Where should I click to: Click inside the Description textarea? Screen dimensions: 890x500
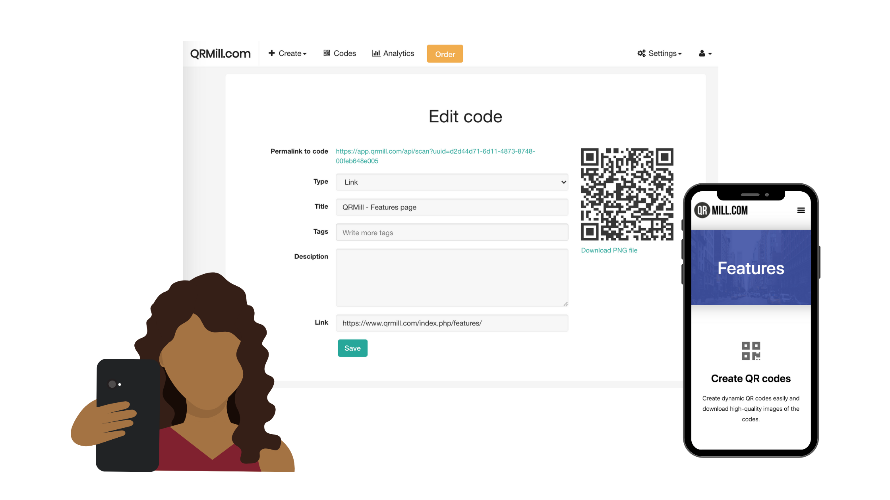coord(452,278)
